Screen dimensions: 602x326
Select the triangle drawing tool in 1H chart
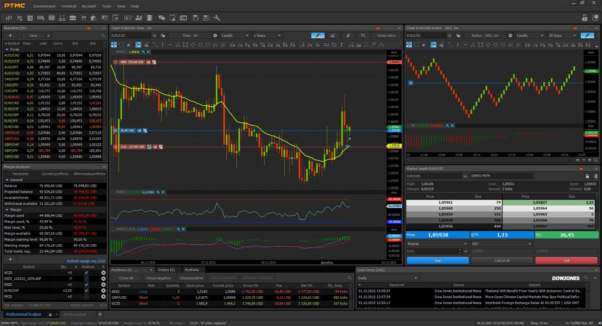tap(178, 45)
